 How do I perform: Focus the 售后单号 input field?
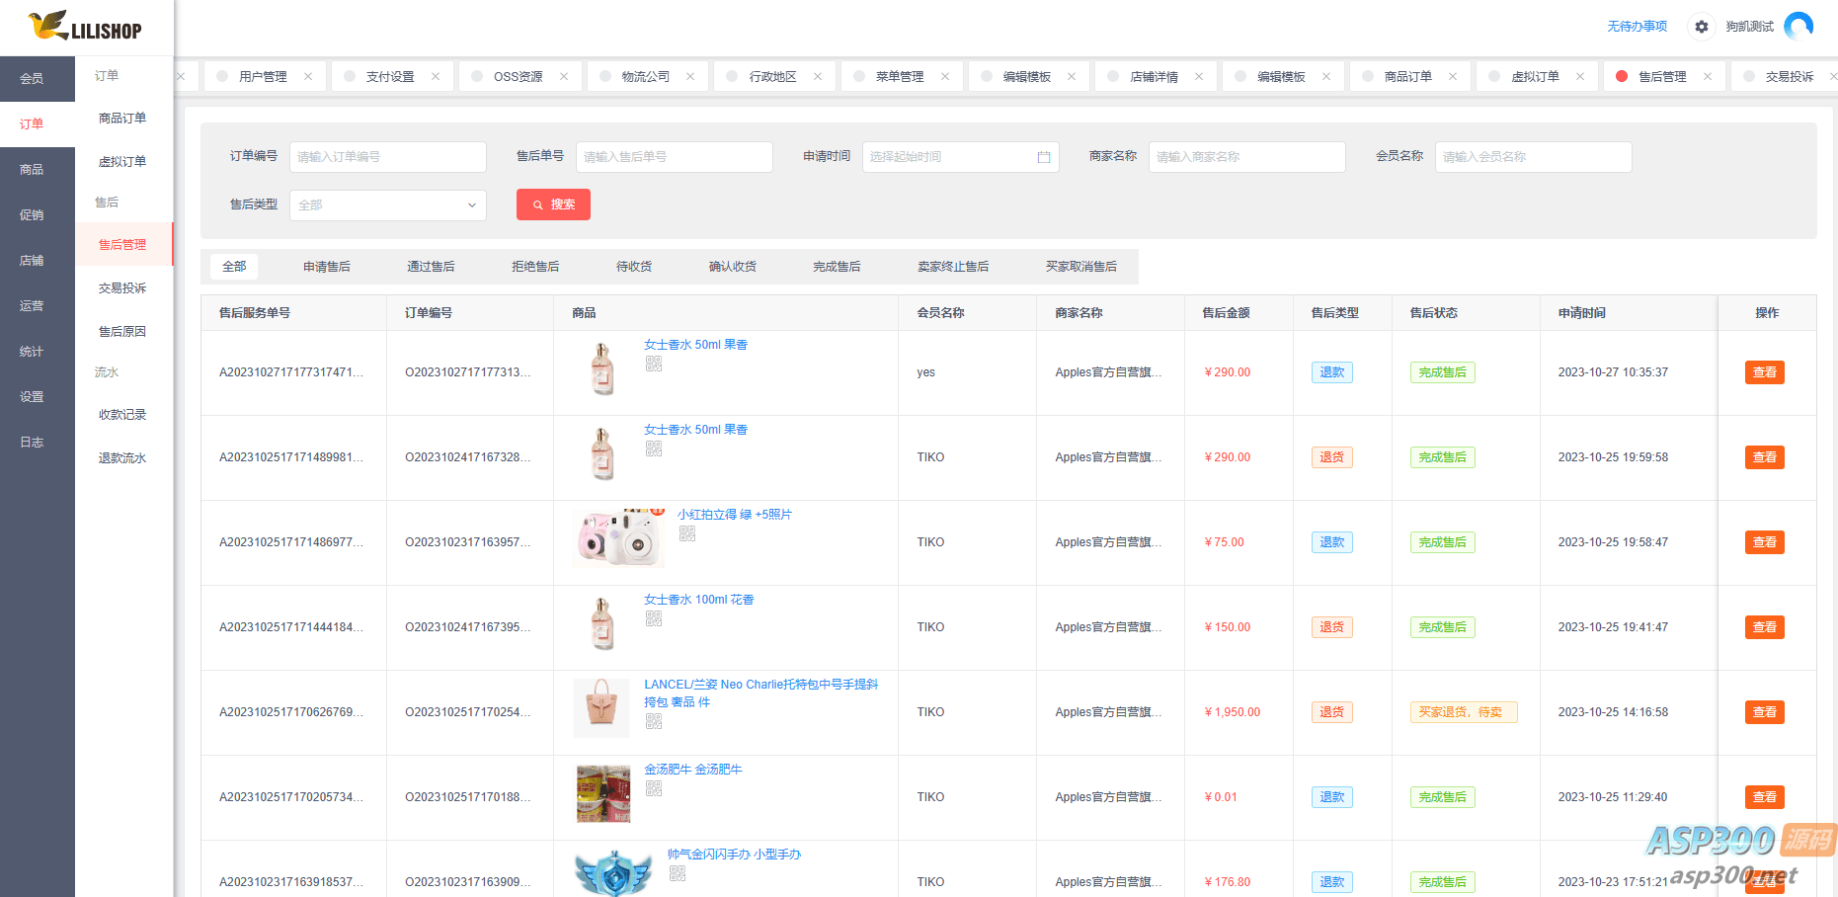674,157
